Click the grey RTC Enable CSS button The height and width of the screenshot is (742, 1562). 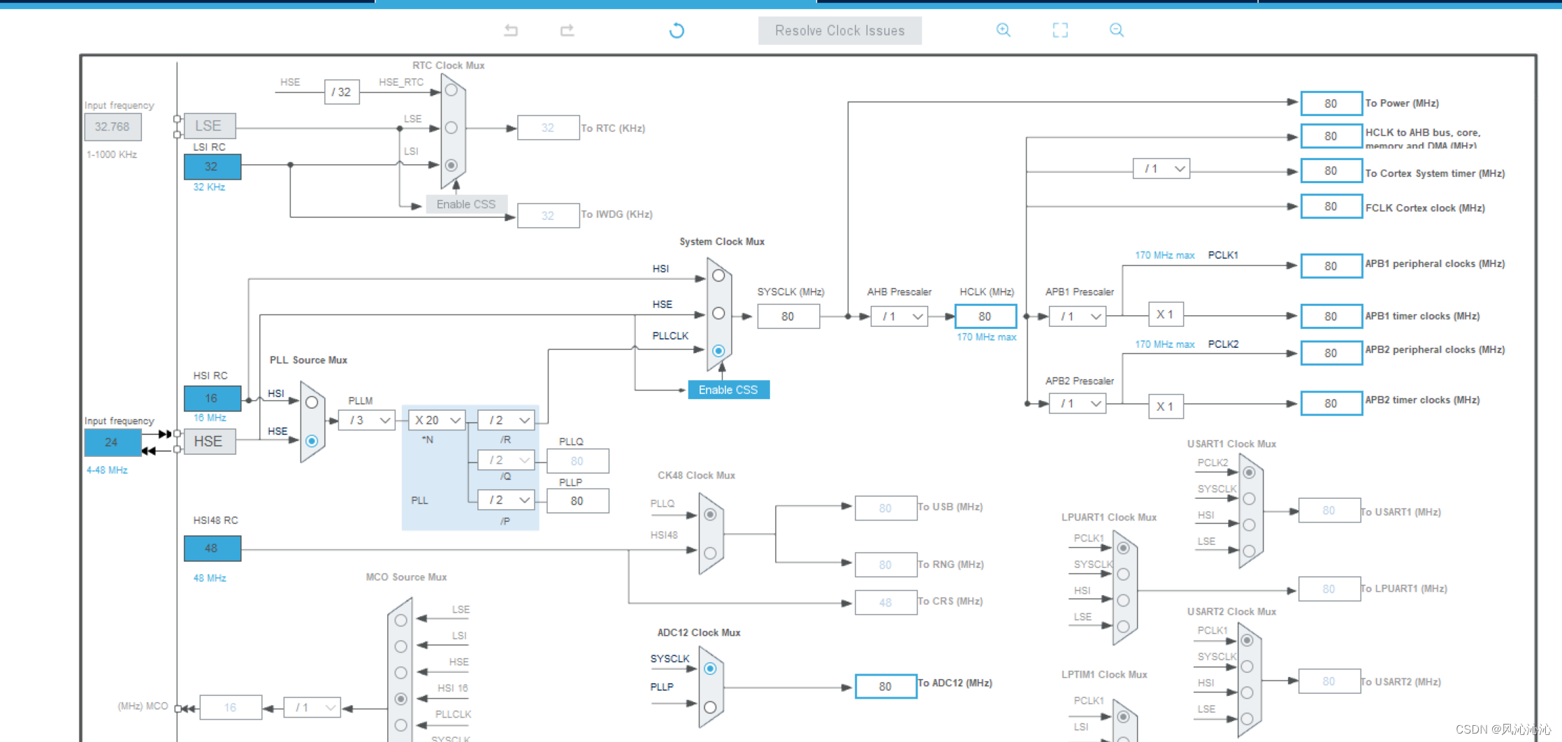[466, 204]
